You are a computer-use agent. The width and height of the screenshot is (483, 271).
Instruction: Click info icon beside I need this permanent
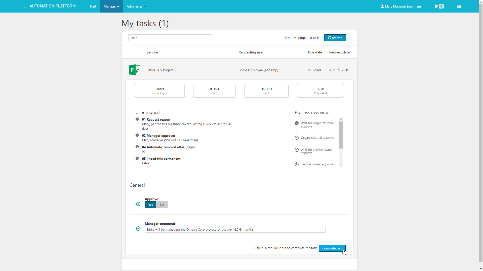[x=137, y=158]
